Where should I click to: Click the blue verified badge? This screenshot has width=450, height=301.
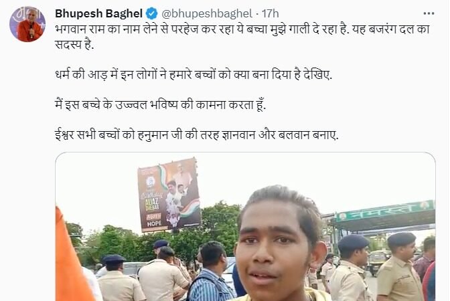(152, 13)
